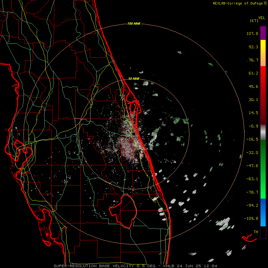Click the TH threshold label
Viewport: 268px width, 268px height.
click(256, 232)
